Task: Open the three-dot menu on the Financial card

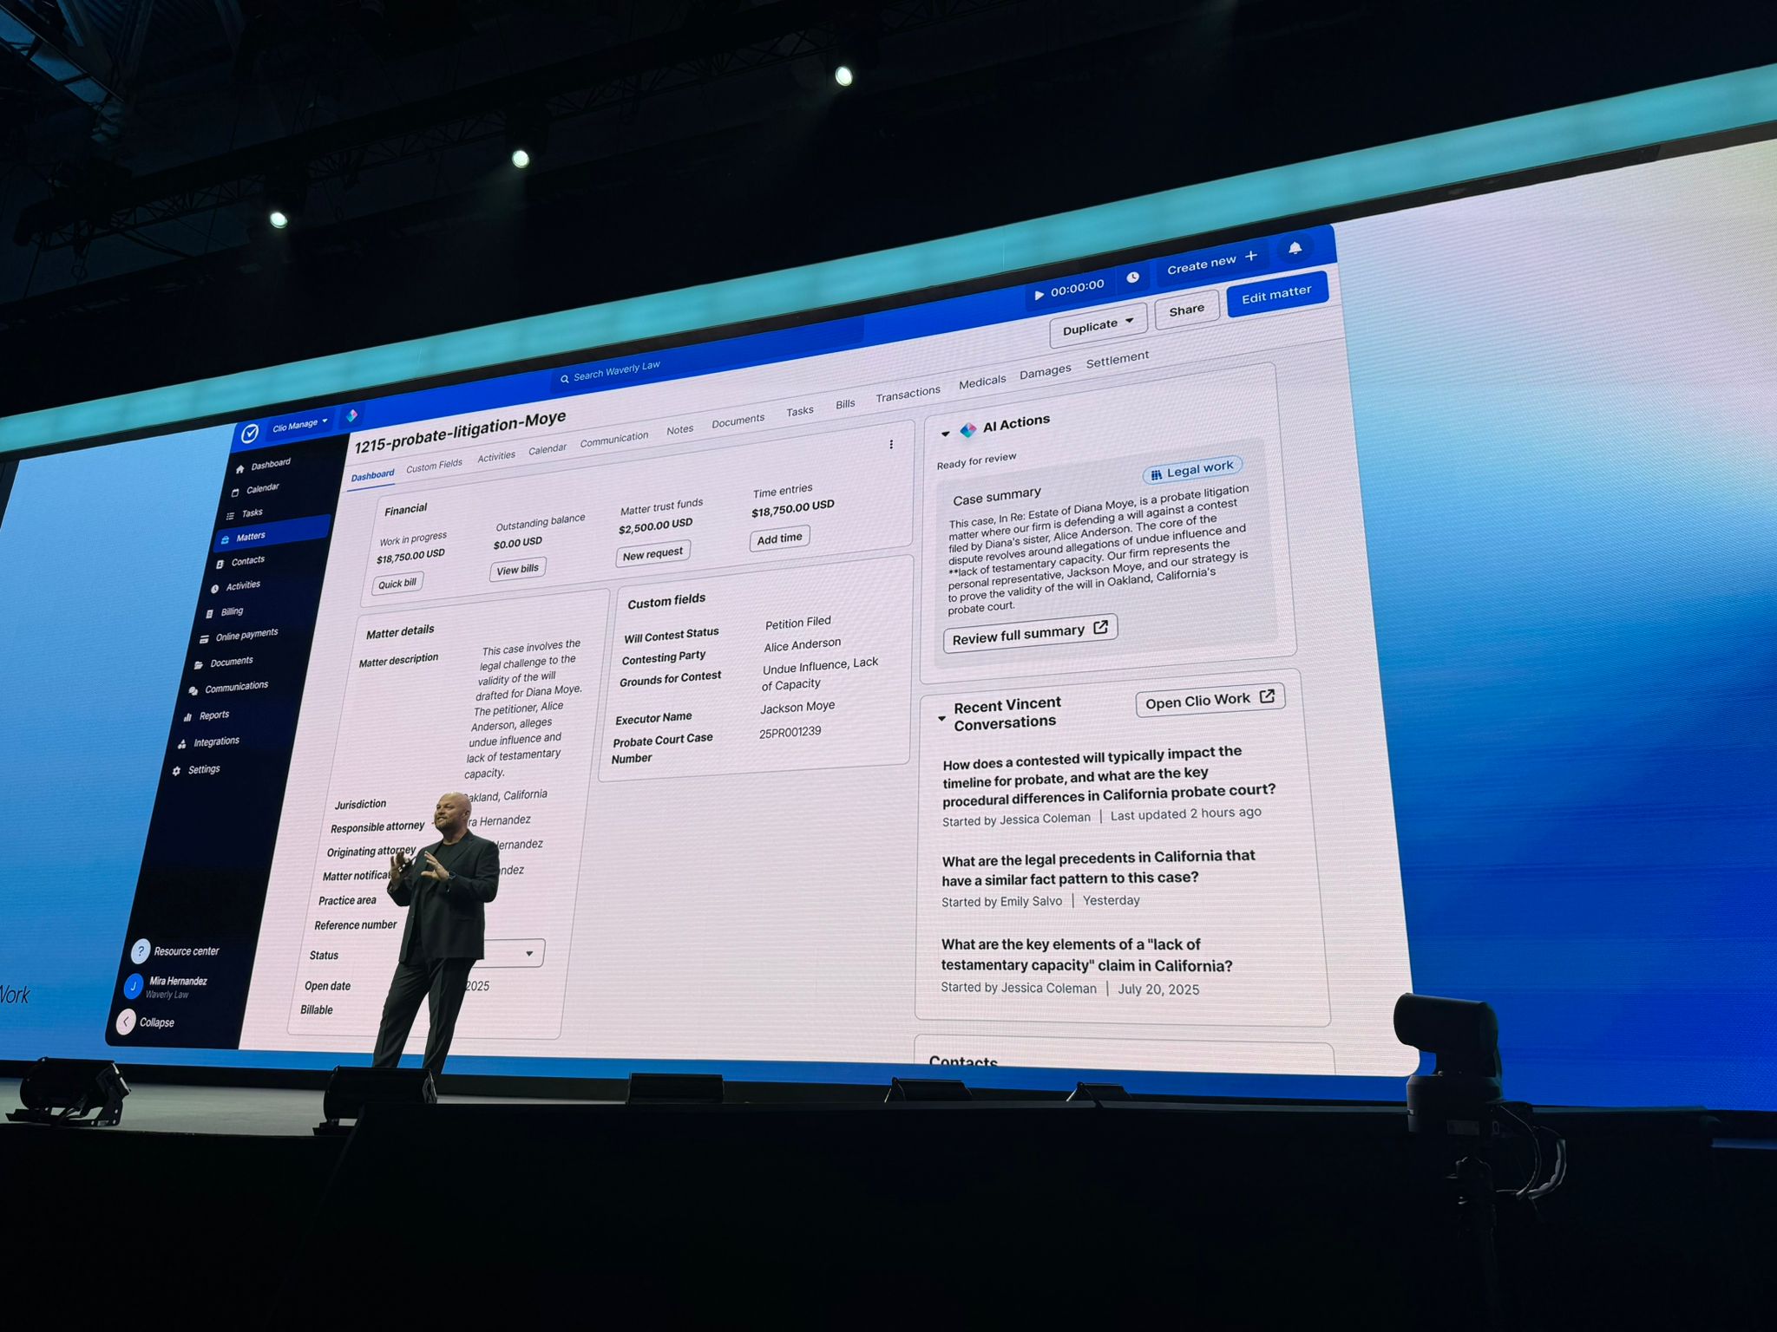Action: click(x=890, y=445)
